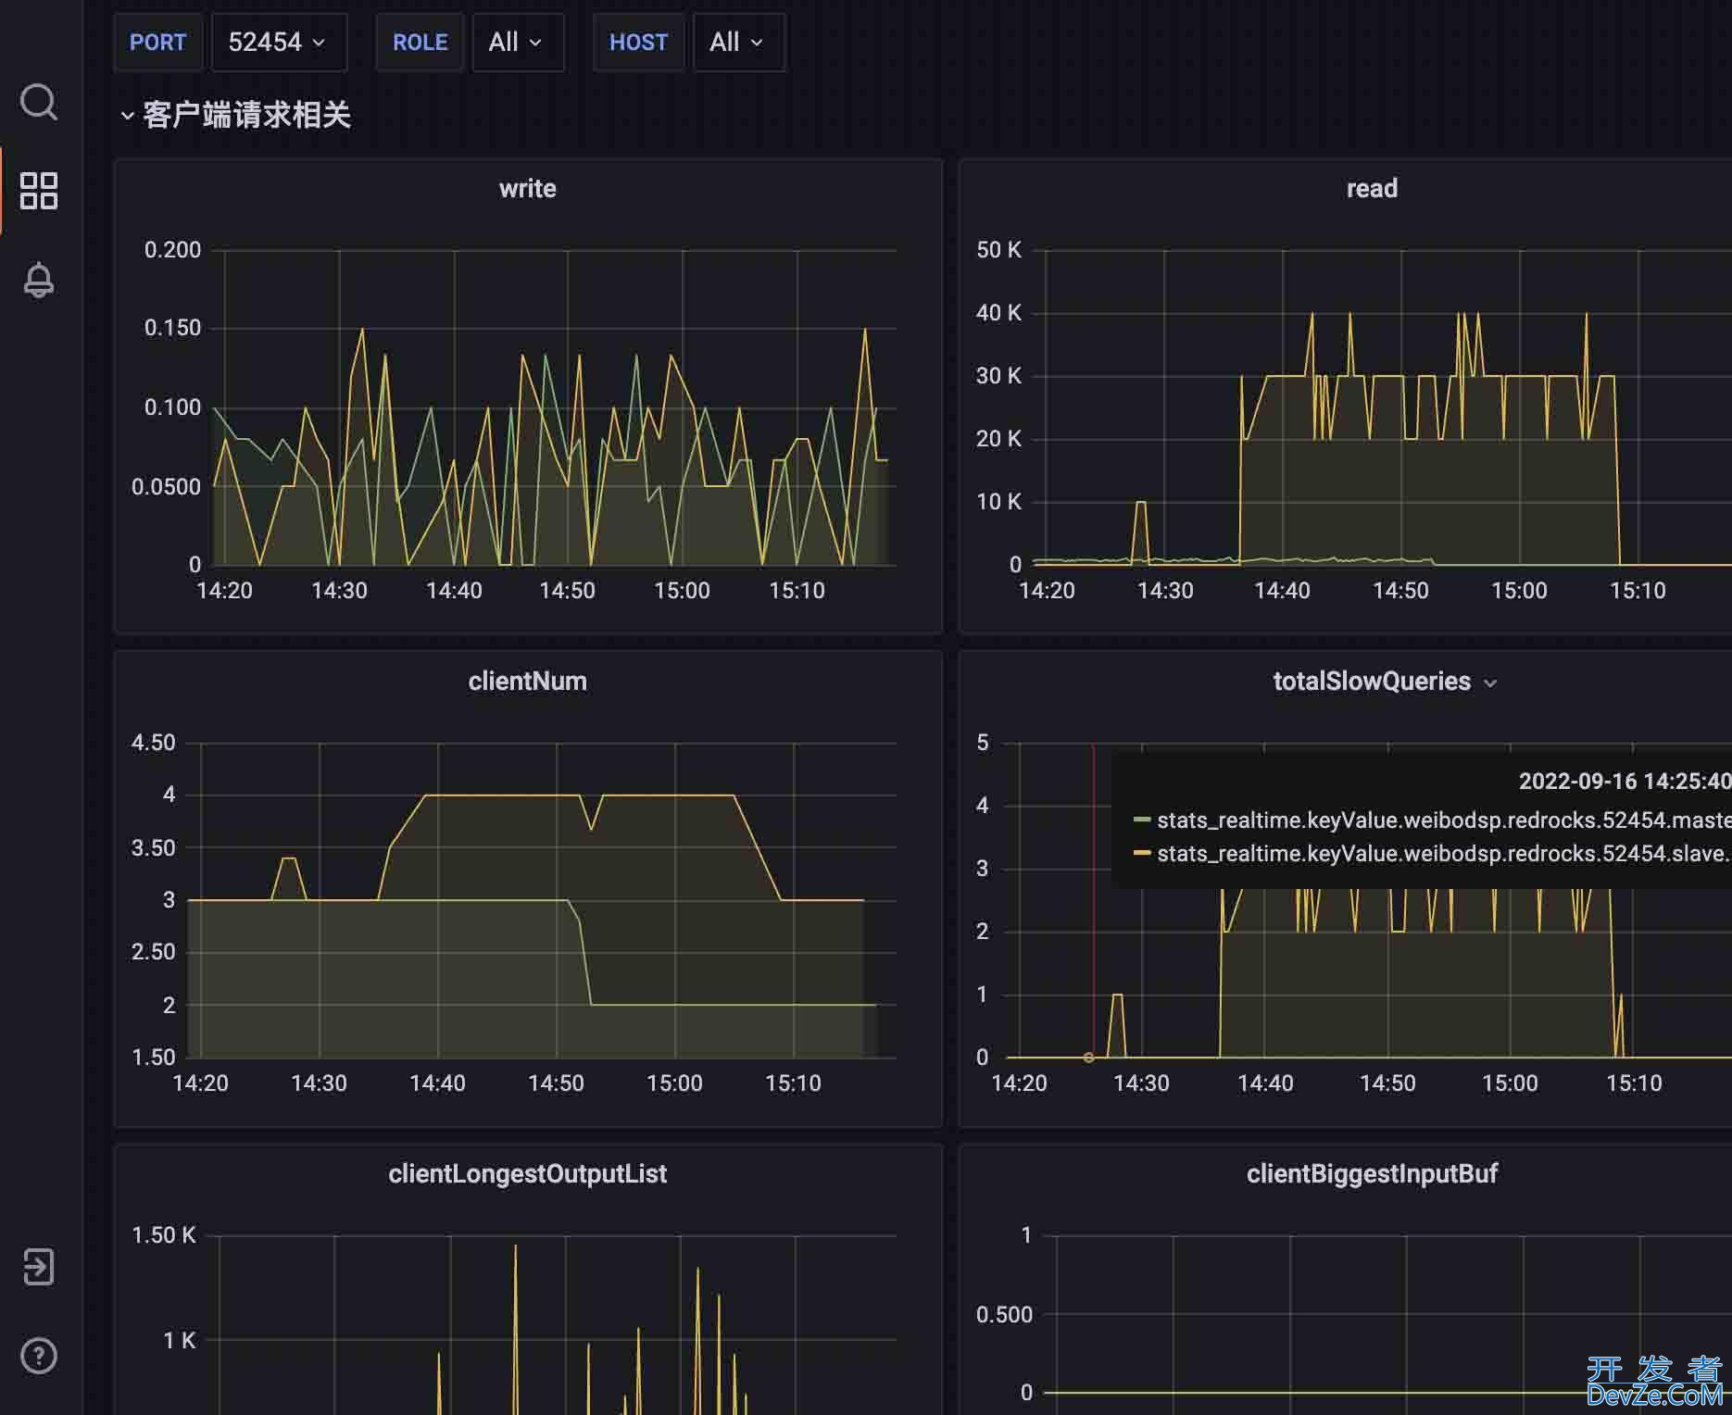The width and height of the screenshot is (1732, 1415).
Task: Open the ROLE All dropdown
Action: [517, 43]
